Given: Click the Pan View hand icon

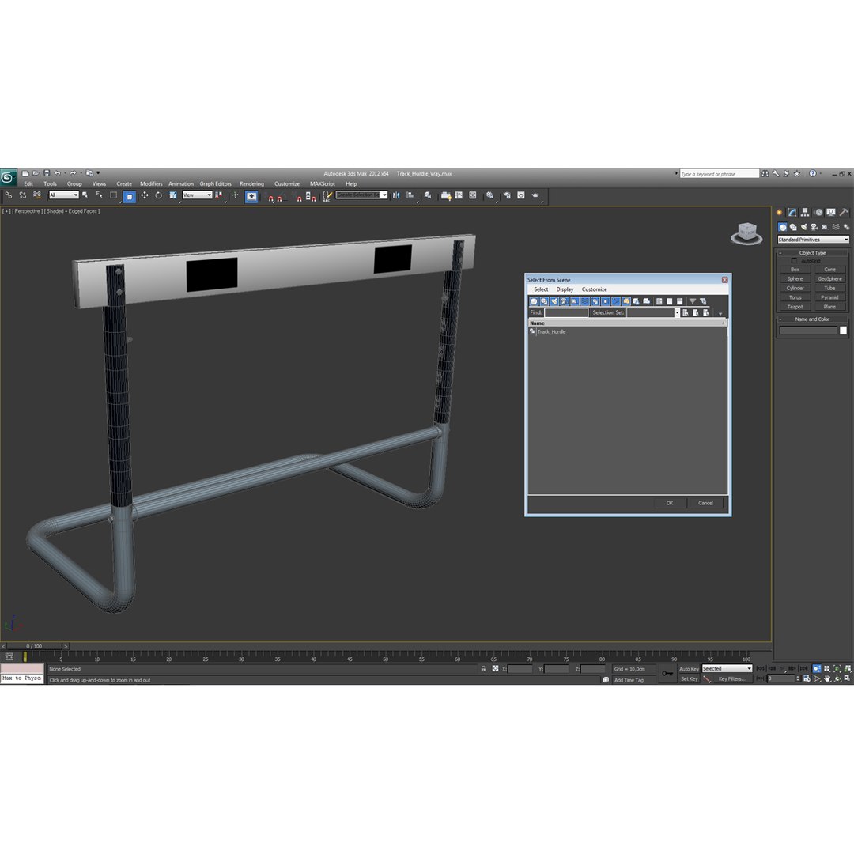Looking at the screenshot, I should point(827,678).
